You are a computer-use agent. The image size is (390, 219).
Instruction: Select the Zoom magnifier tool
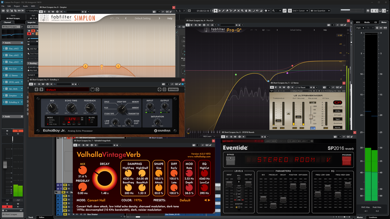point(242,11)
